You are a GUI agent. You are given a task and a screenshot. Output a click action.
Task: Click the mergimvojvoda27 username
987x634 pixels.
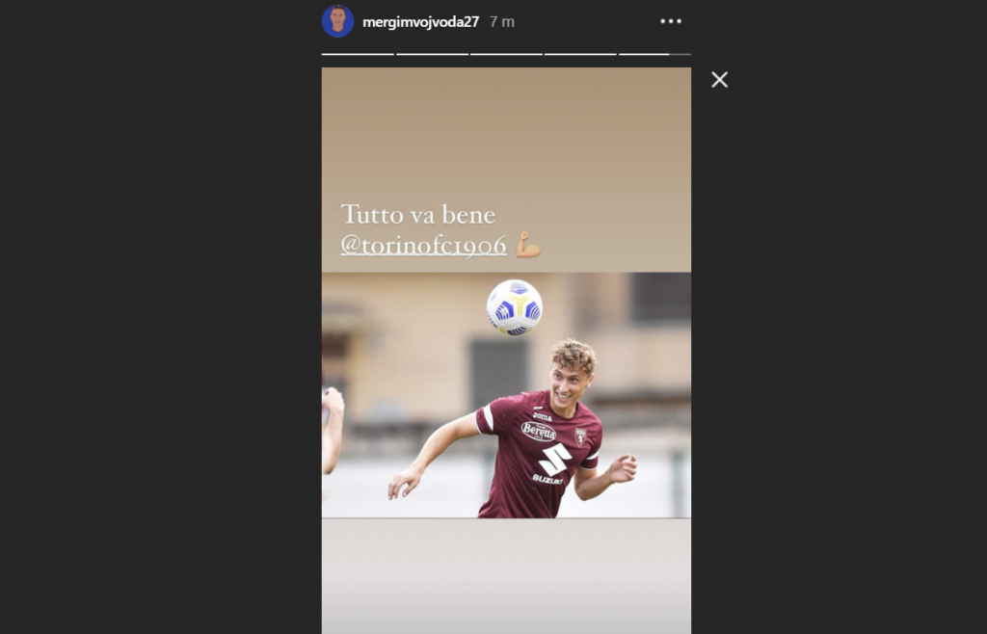pyautogui.click(x=420, y=22)
